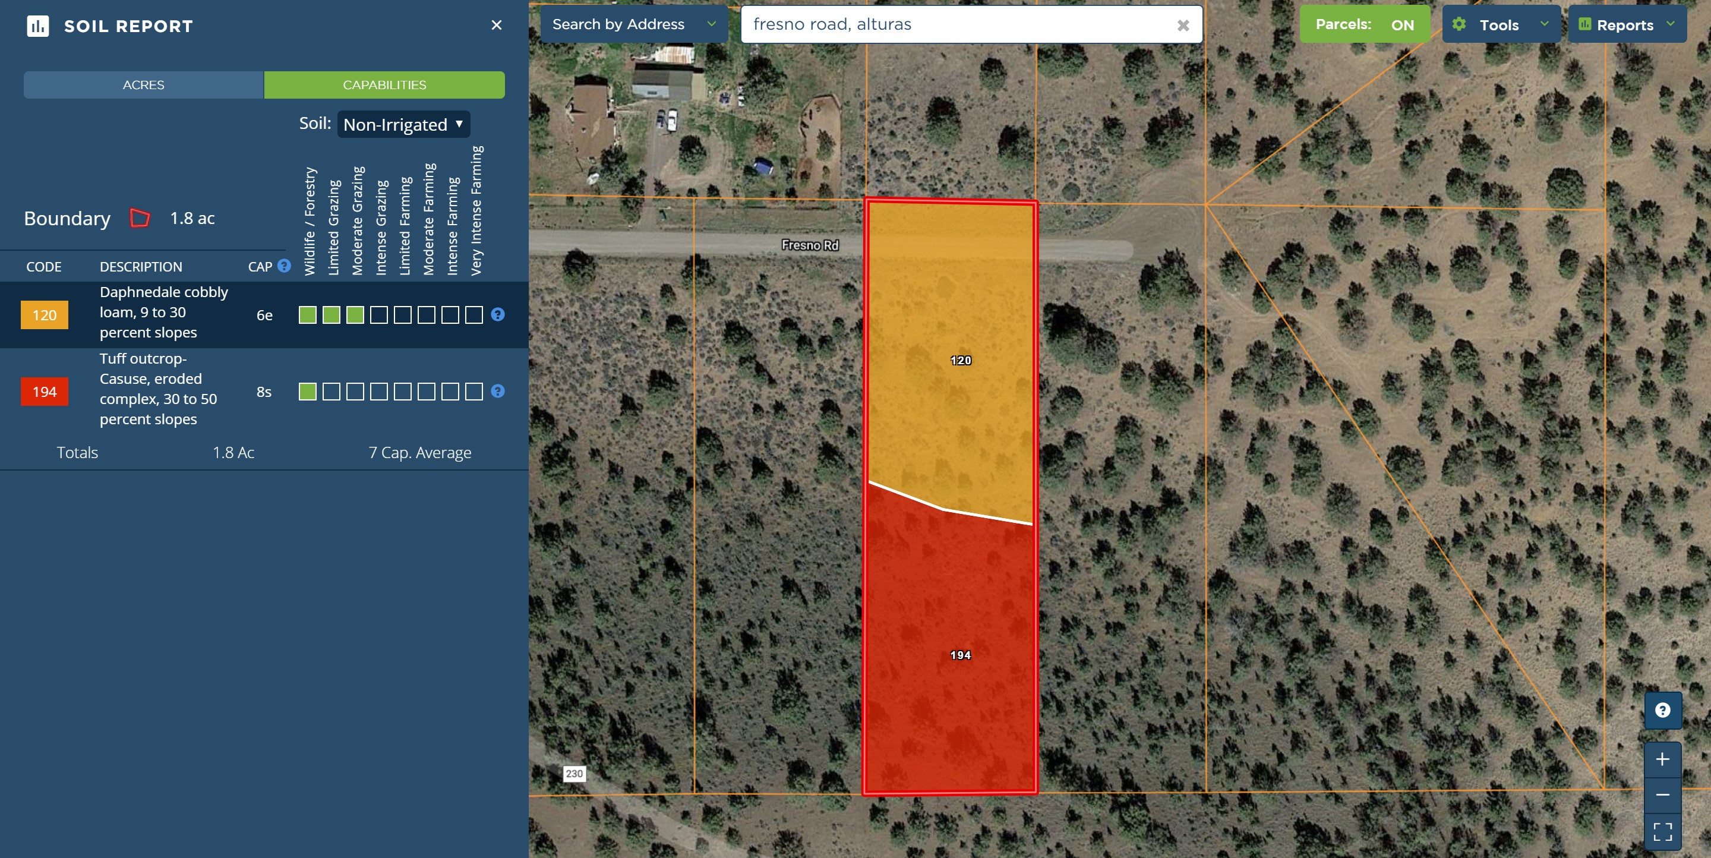Open the Reports menu button
Viewport: 1711px width, 858px height.
[x=1626, y=24]
